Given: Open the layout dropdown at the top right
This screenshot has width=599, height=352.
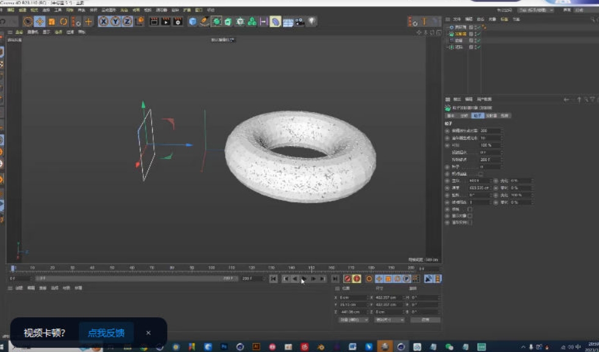Looking at the screenshot, I should click(x=535, y=10).
